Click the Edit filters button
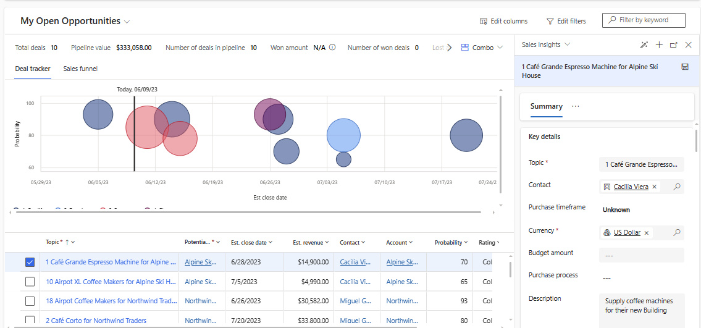The height and width of the screenshot is (328, 701). pyautogui.click(x=566, y=21)
